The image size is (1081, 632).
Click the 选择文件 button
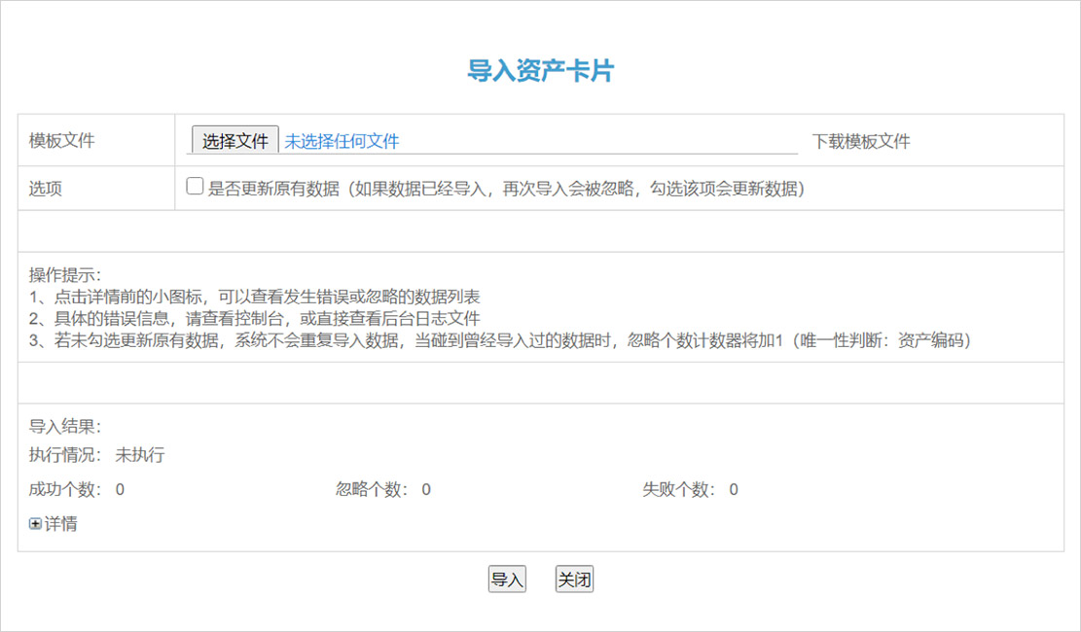click(234, 141)
